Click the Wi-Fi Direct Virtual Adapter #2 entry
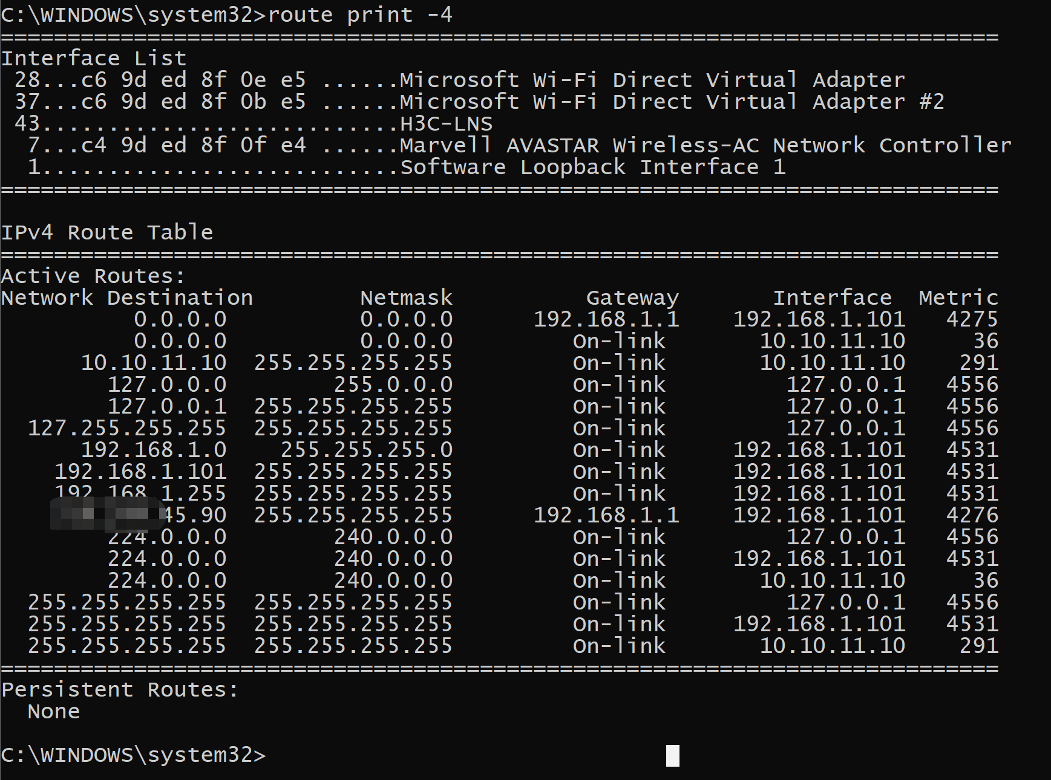The image size is (1051, 780). [672, 102]
